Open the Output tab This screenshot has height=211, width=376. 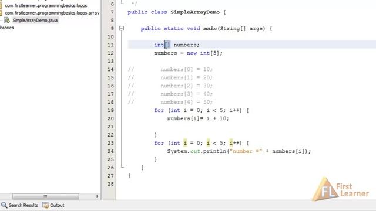(53, 205)
